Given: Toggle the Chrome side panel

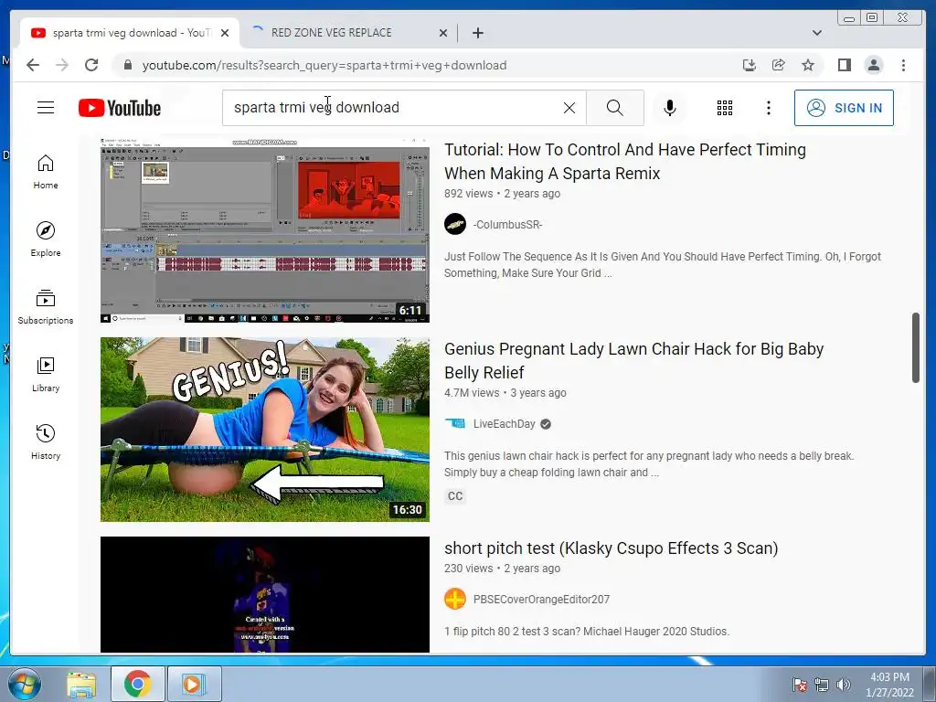Looking at the screenshot, I should 844,65.
